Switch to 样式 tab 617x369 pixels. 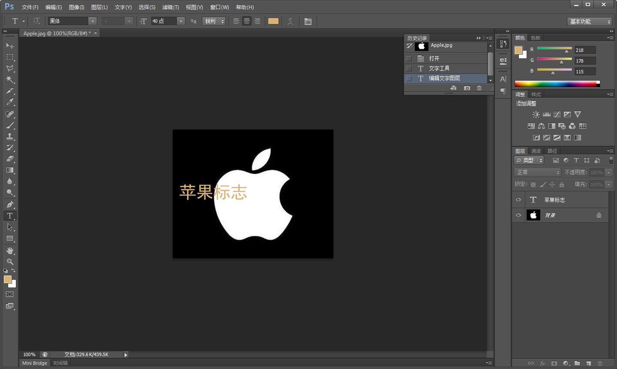click(536, 94)
